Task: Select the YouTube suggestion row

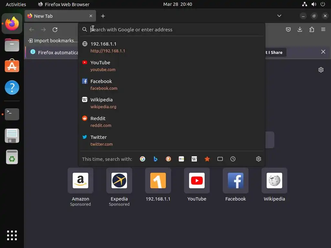Action: 172,66
